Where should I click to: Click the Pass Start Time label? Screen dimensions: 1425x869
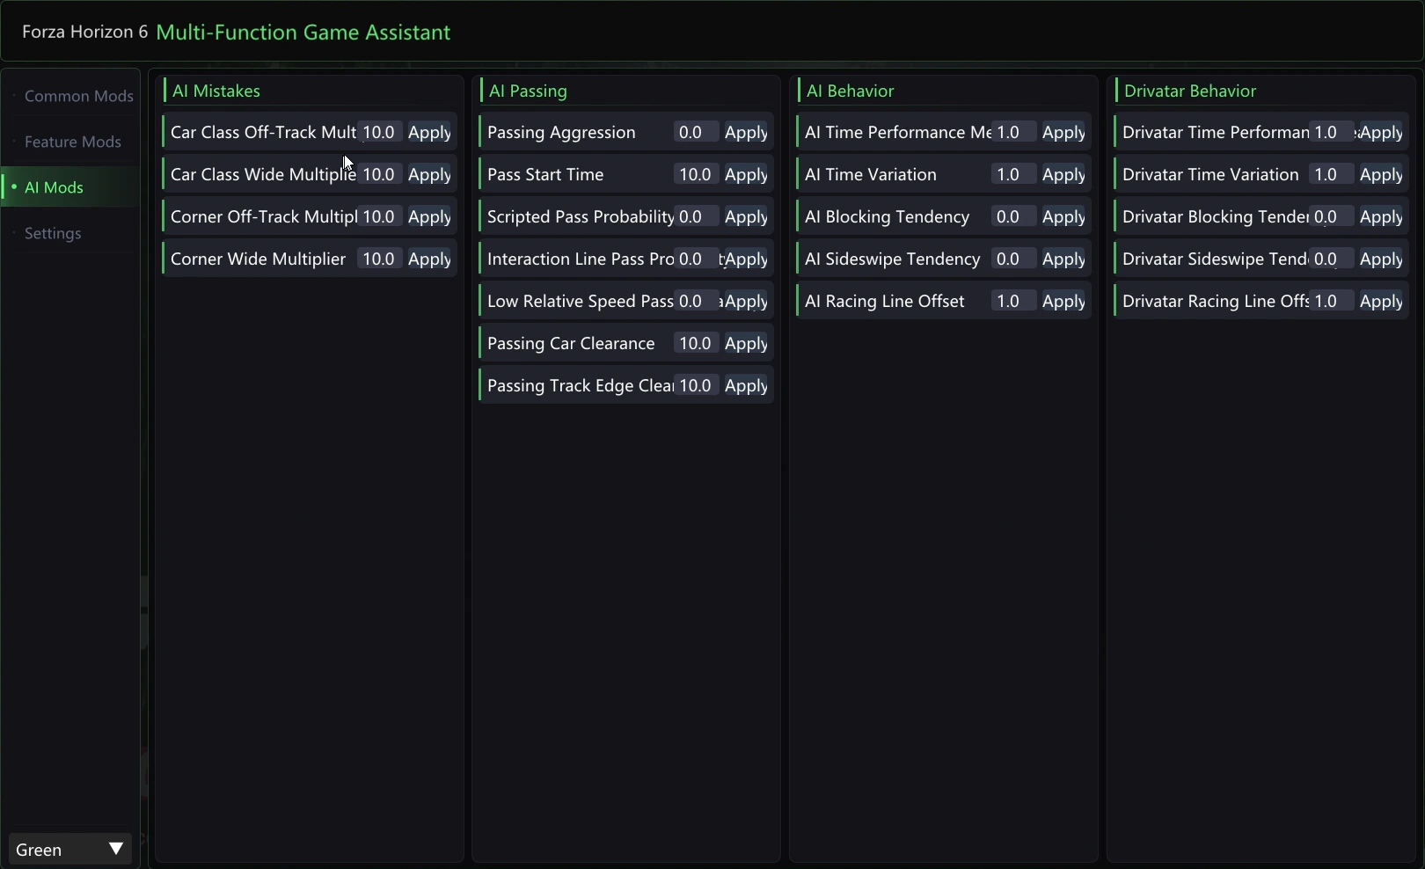click(x=545, y=174)
